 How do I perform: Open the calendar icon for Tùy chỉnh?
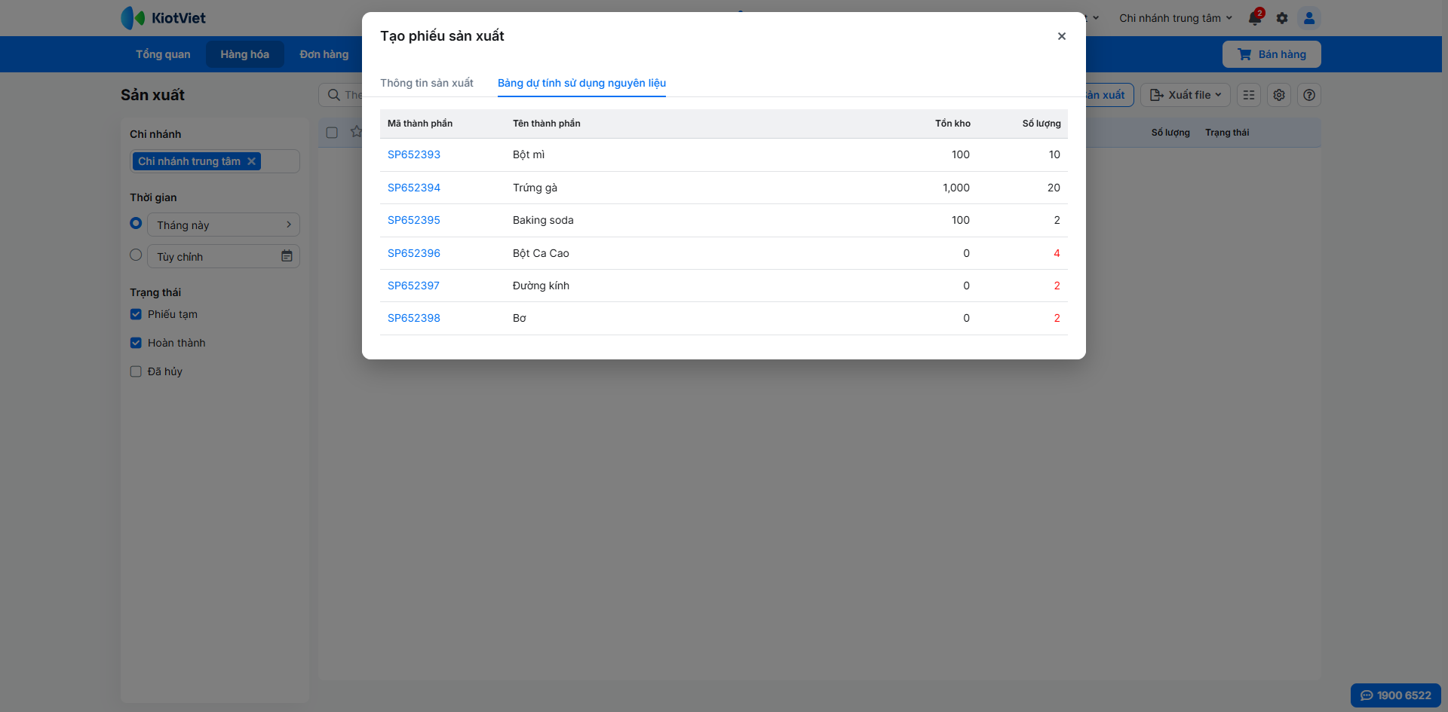tap(287, 256)
